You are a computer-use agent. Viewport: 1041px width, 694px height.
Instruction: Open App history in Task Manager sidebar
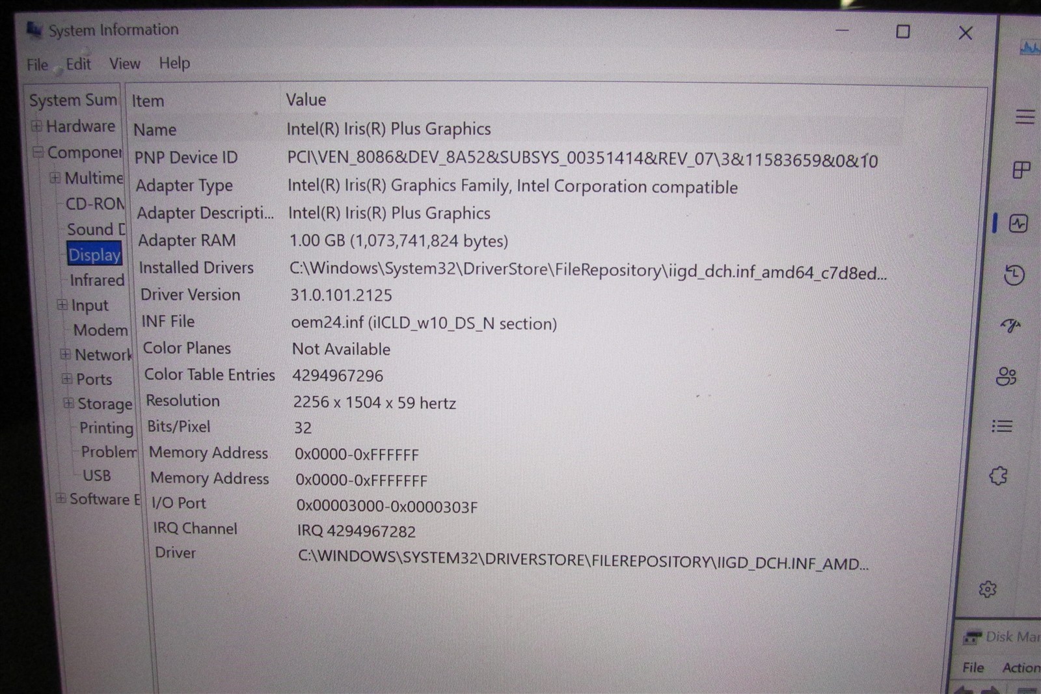(1014, 275)
